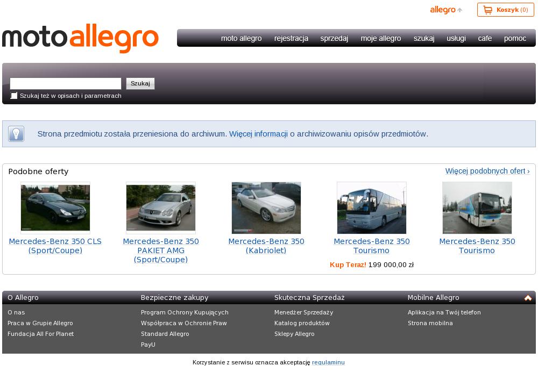Click the footer home arrow icon
Screen dimensions: 538x373
tap(528, 298)
